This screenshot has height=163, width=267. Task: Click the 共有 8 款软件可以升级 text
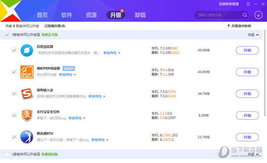(22, 26)
